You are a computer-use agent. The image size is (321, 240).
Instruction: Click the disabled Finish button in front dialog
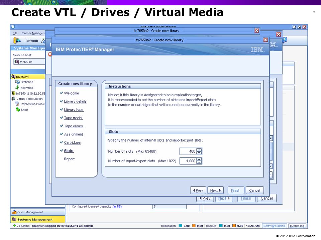pyautogui.click(x=236, y=190)
